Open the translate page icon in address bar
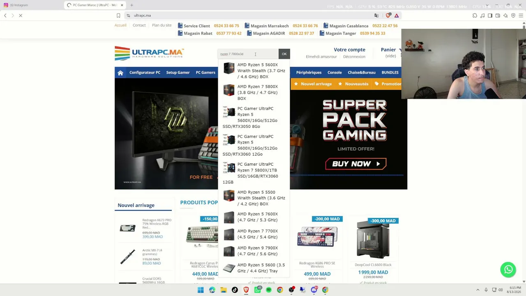 tap(376, 16)
